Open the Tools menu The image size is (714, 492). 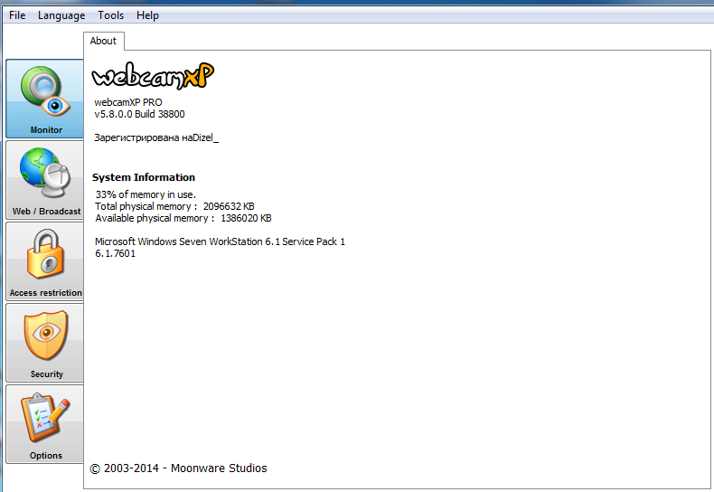(x=110, y=15)
